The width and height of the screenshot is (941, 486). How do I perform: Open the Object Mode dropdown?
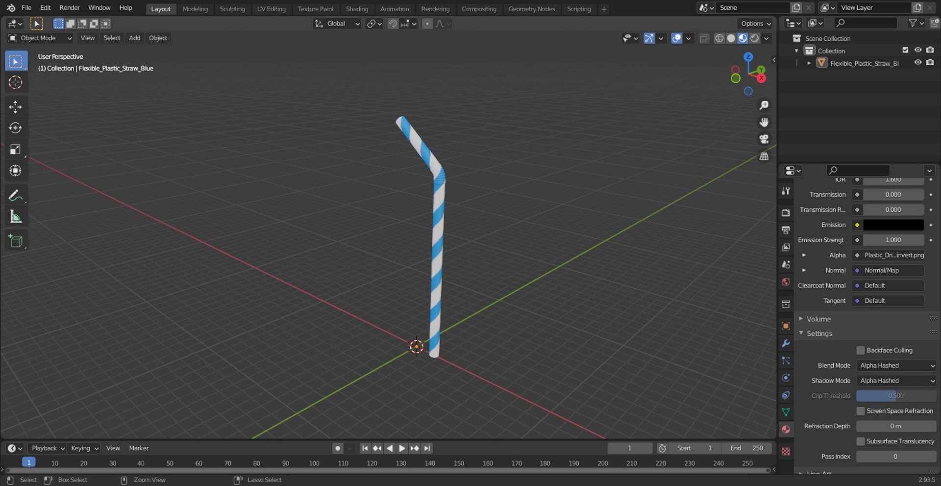point(40,38)
